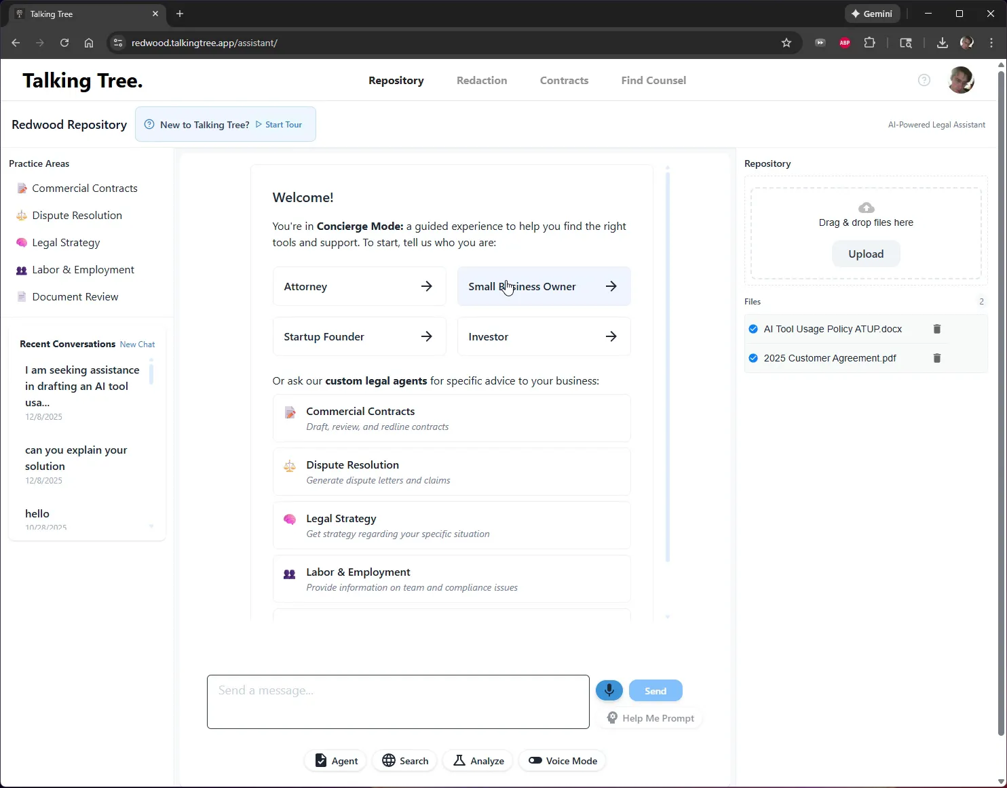1007x788 pixels.
Task: Click the page vertical scrollbar
Action: [x=1001, y=403]
